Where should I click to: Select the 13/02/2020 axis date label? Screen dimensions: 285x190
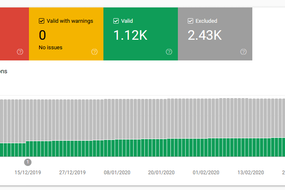click(251, 173)
